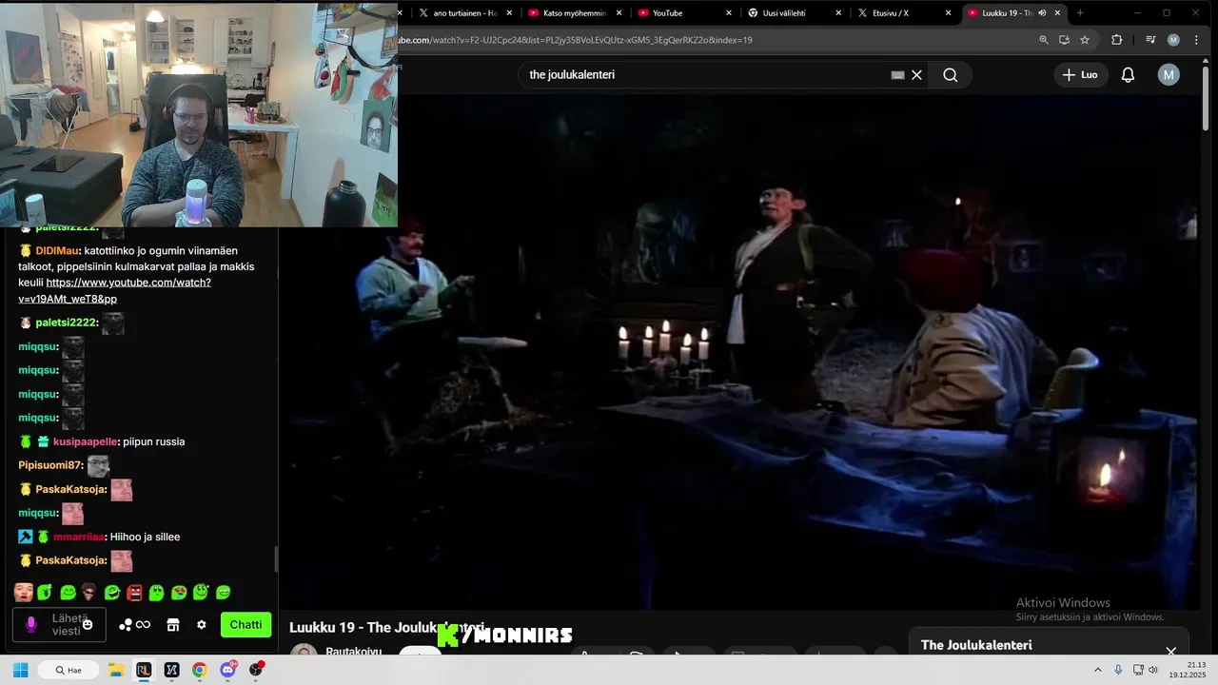The height and width of the screenshot is (685, 1218).
Task: Click the page vertical scrollbar thumb
Action: pyautogui.click(x=1207, y=100)
